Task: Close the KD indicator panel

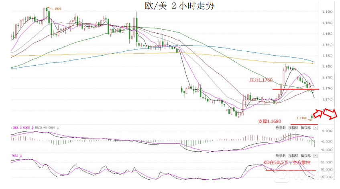Action: (x=316, y=156)
